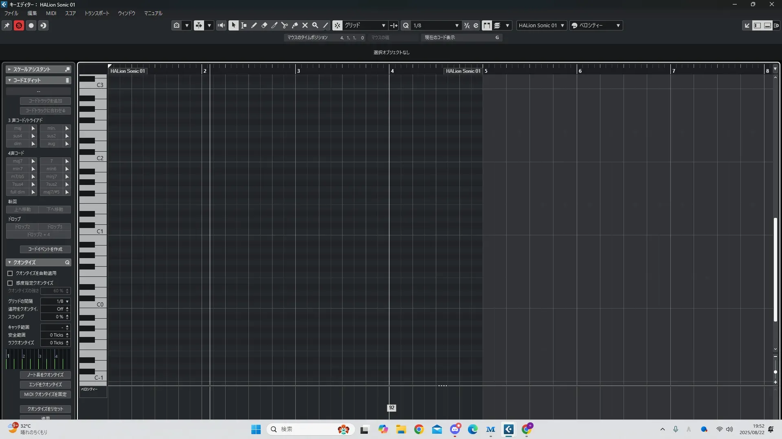Open the Cubase app in taskbar
The width and height of the screenshot is (782, 439).
coord(508,429)
